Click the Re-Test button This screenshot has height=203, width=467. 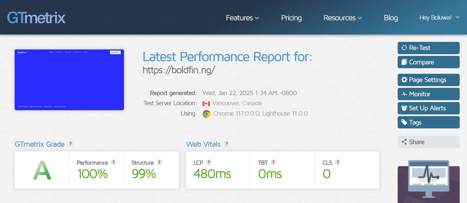click(429, 48)
